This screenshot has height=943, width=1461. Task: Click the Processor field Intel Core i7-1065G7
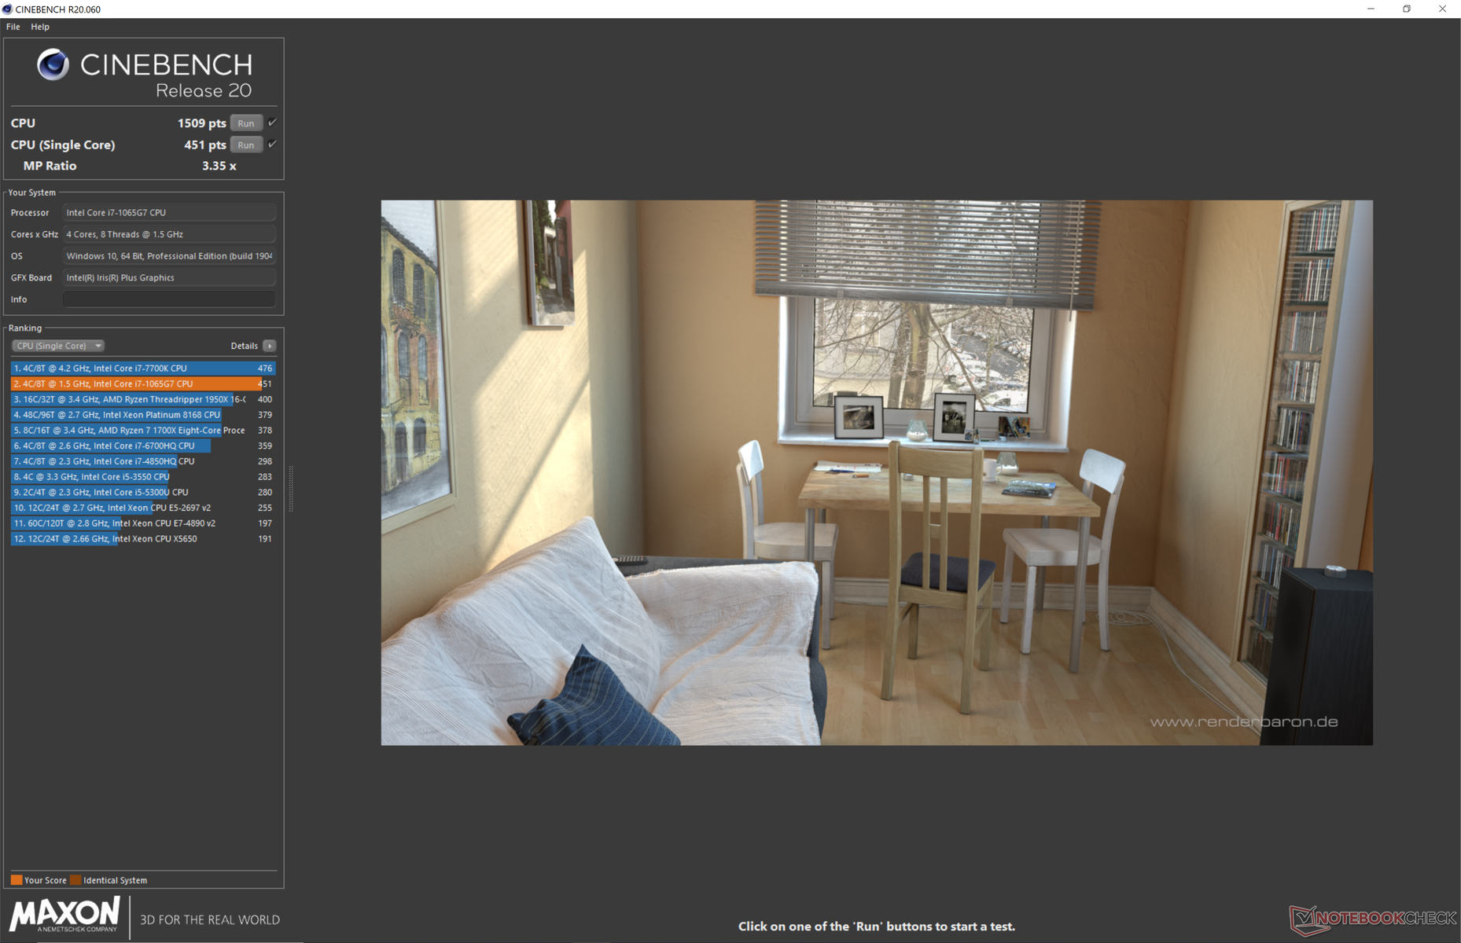(169, 212)
